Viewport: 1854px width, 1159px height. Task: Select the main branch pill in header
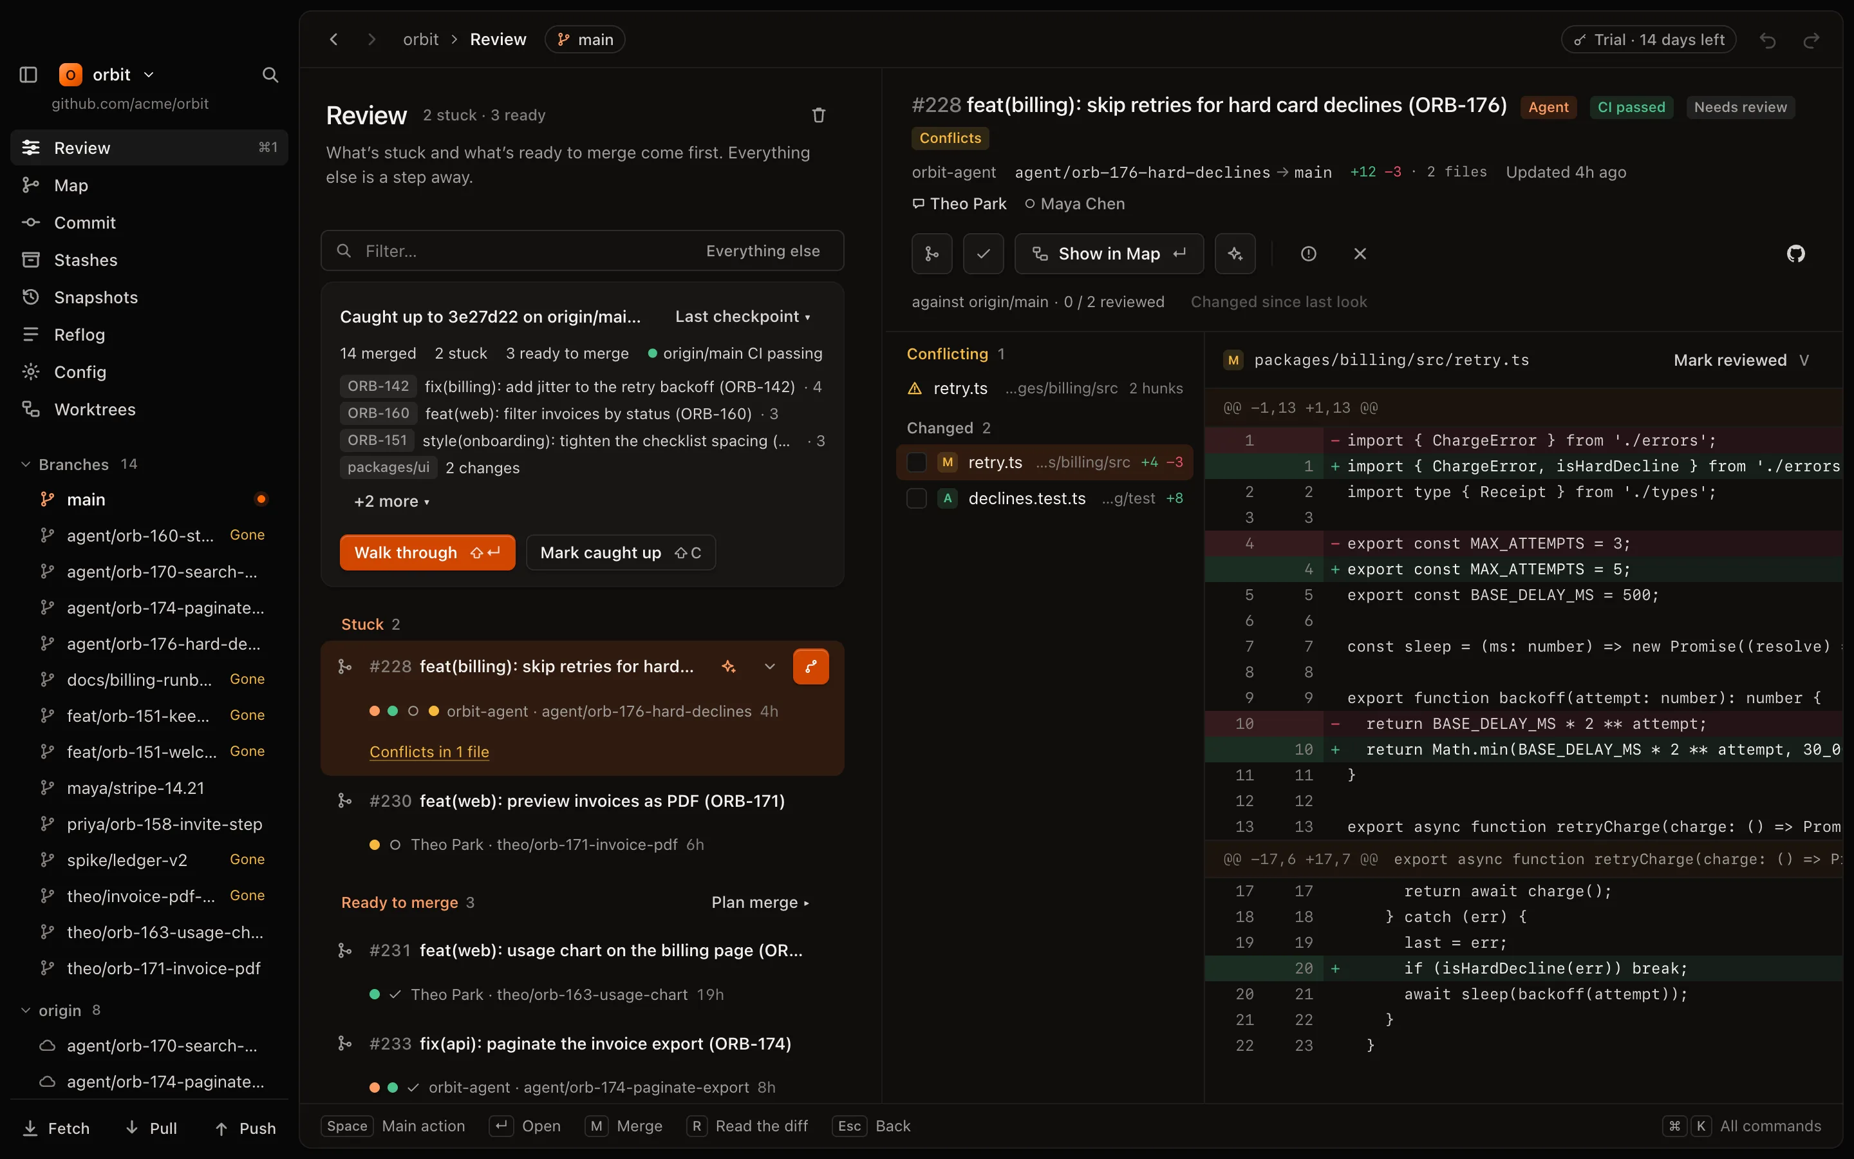tap(585, 39)
